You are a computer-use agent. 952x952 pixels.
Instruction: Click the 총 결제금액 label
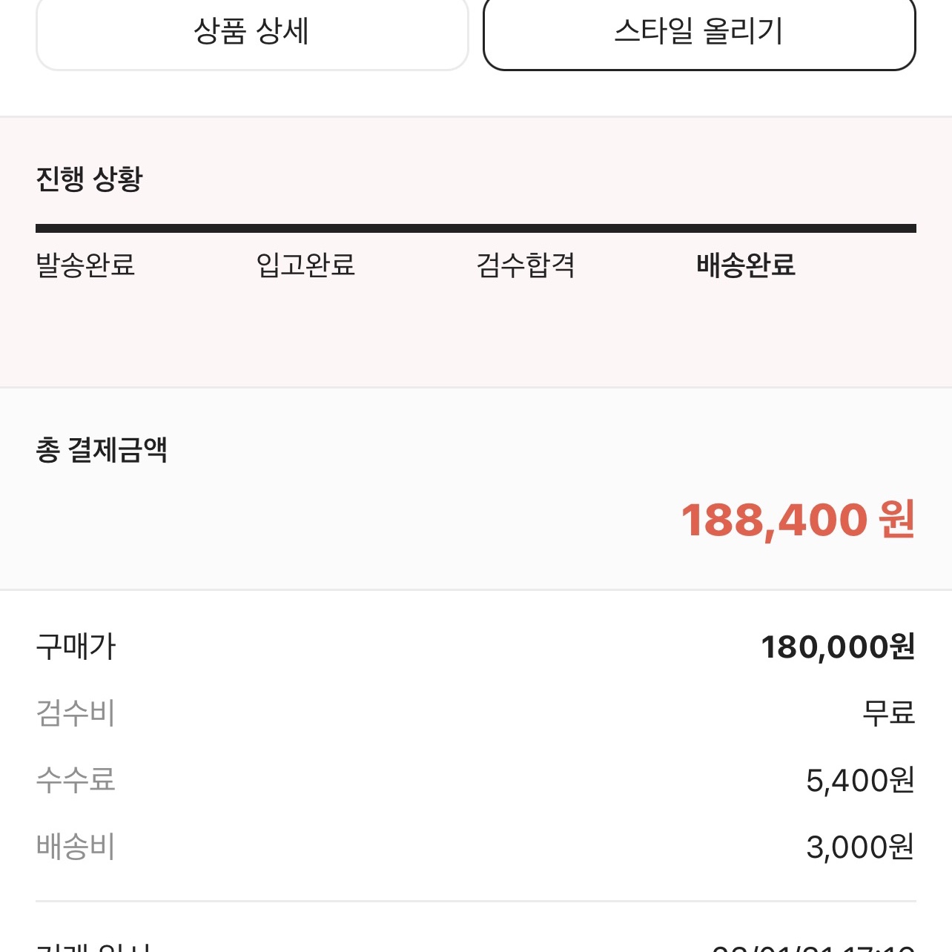click(x=102, y=450)
